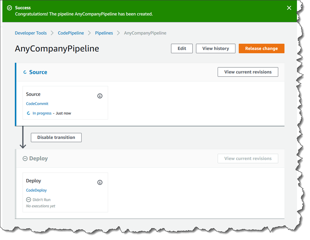Click the transition arrow between stages
Screen dimensions: 310x240
(x=23, y=137)
